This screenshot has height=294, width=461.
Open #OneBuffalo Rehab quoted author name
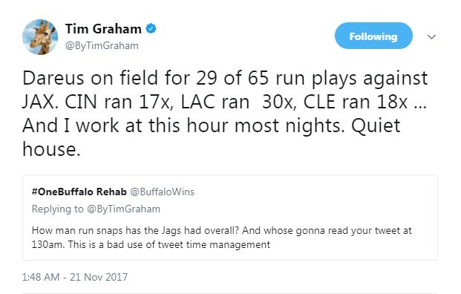pyautogui.click(x=79, y=192)
